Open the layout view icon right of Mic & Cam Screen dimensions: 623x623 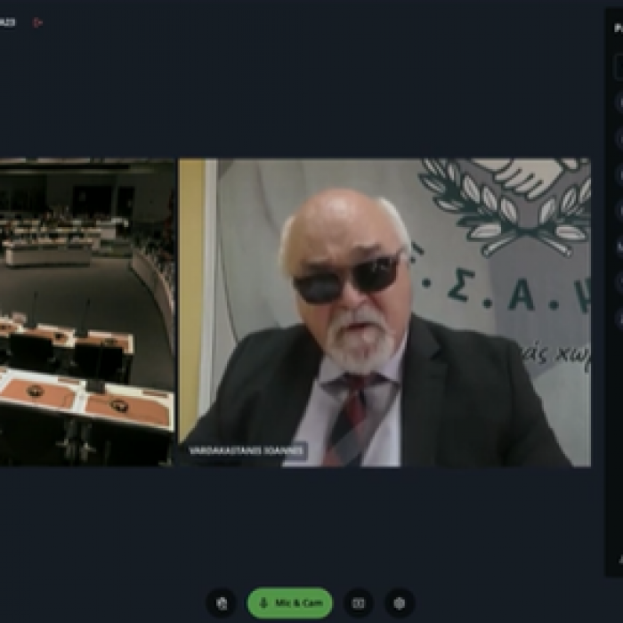(358, 603)
